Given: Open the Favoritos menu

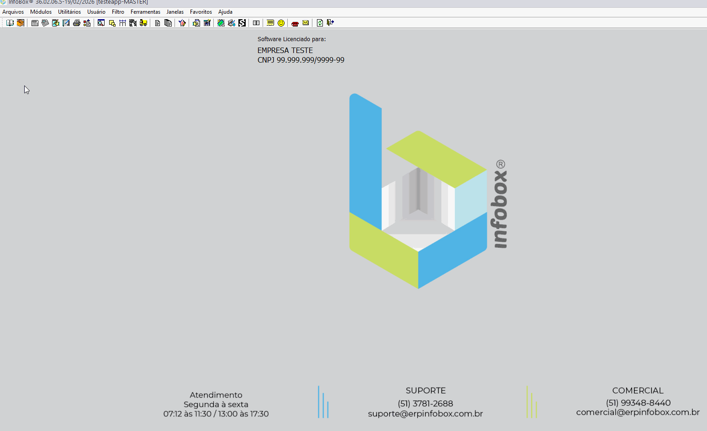Looking at the screenshot, I should (201, 12).
